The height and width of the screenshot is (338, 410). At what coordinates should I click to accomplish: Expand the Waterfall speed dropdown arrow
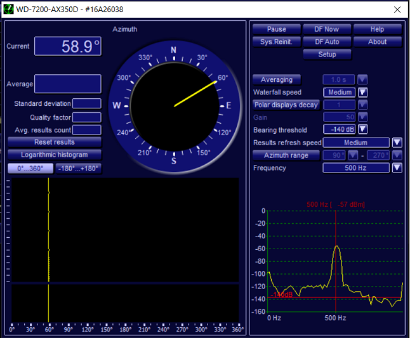tap(363, 92)
